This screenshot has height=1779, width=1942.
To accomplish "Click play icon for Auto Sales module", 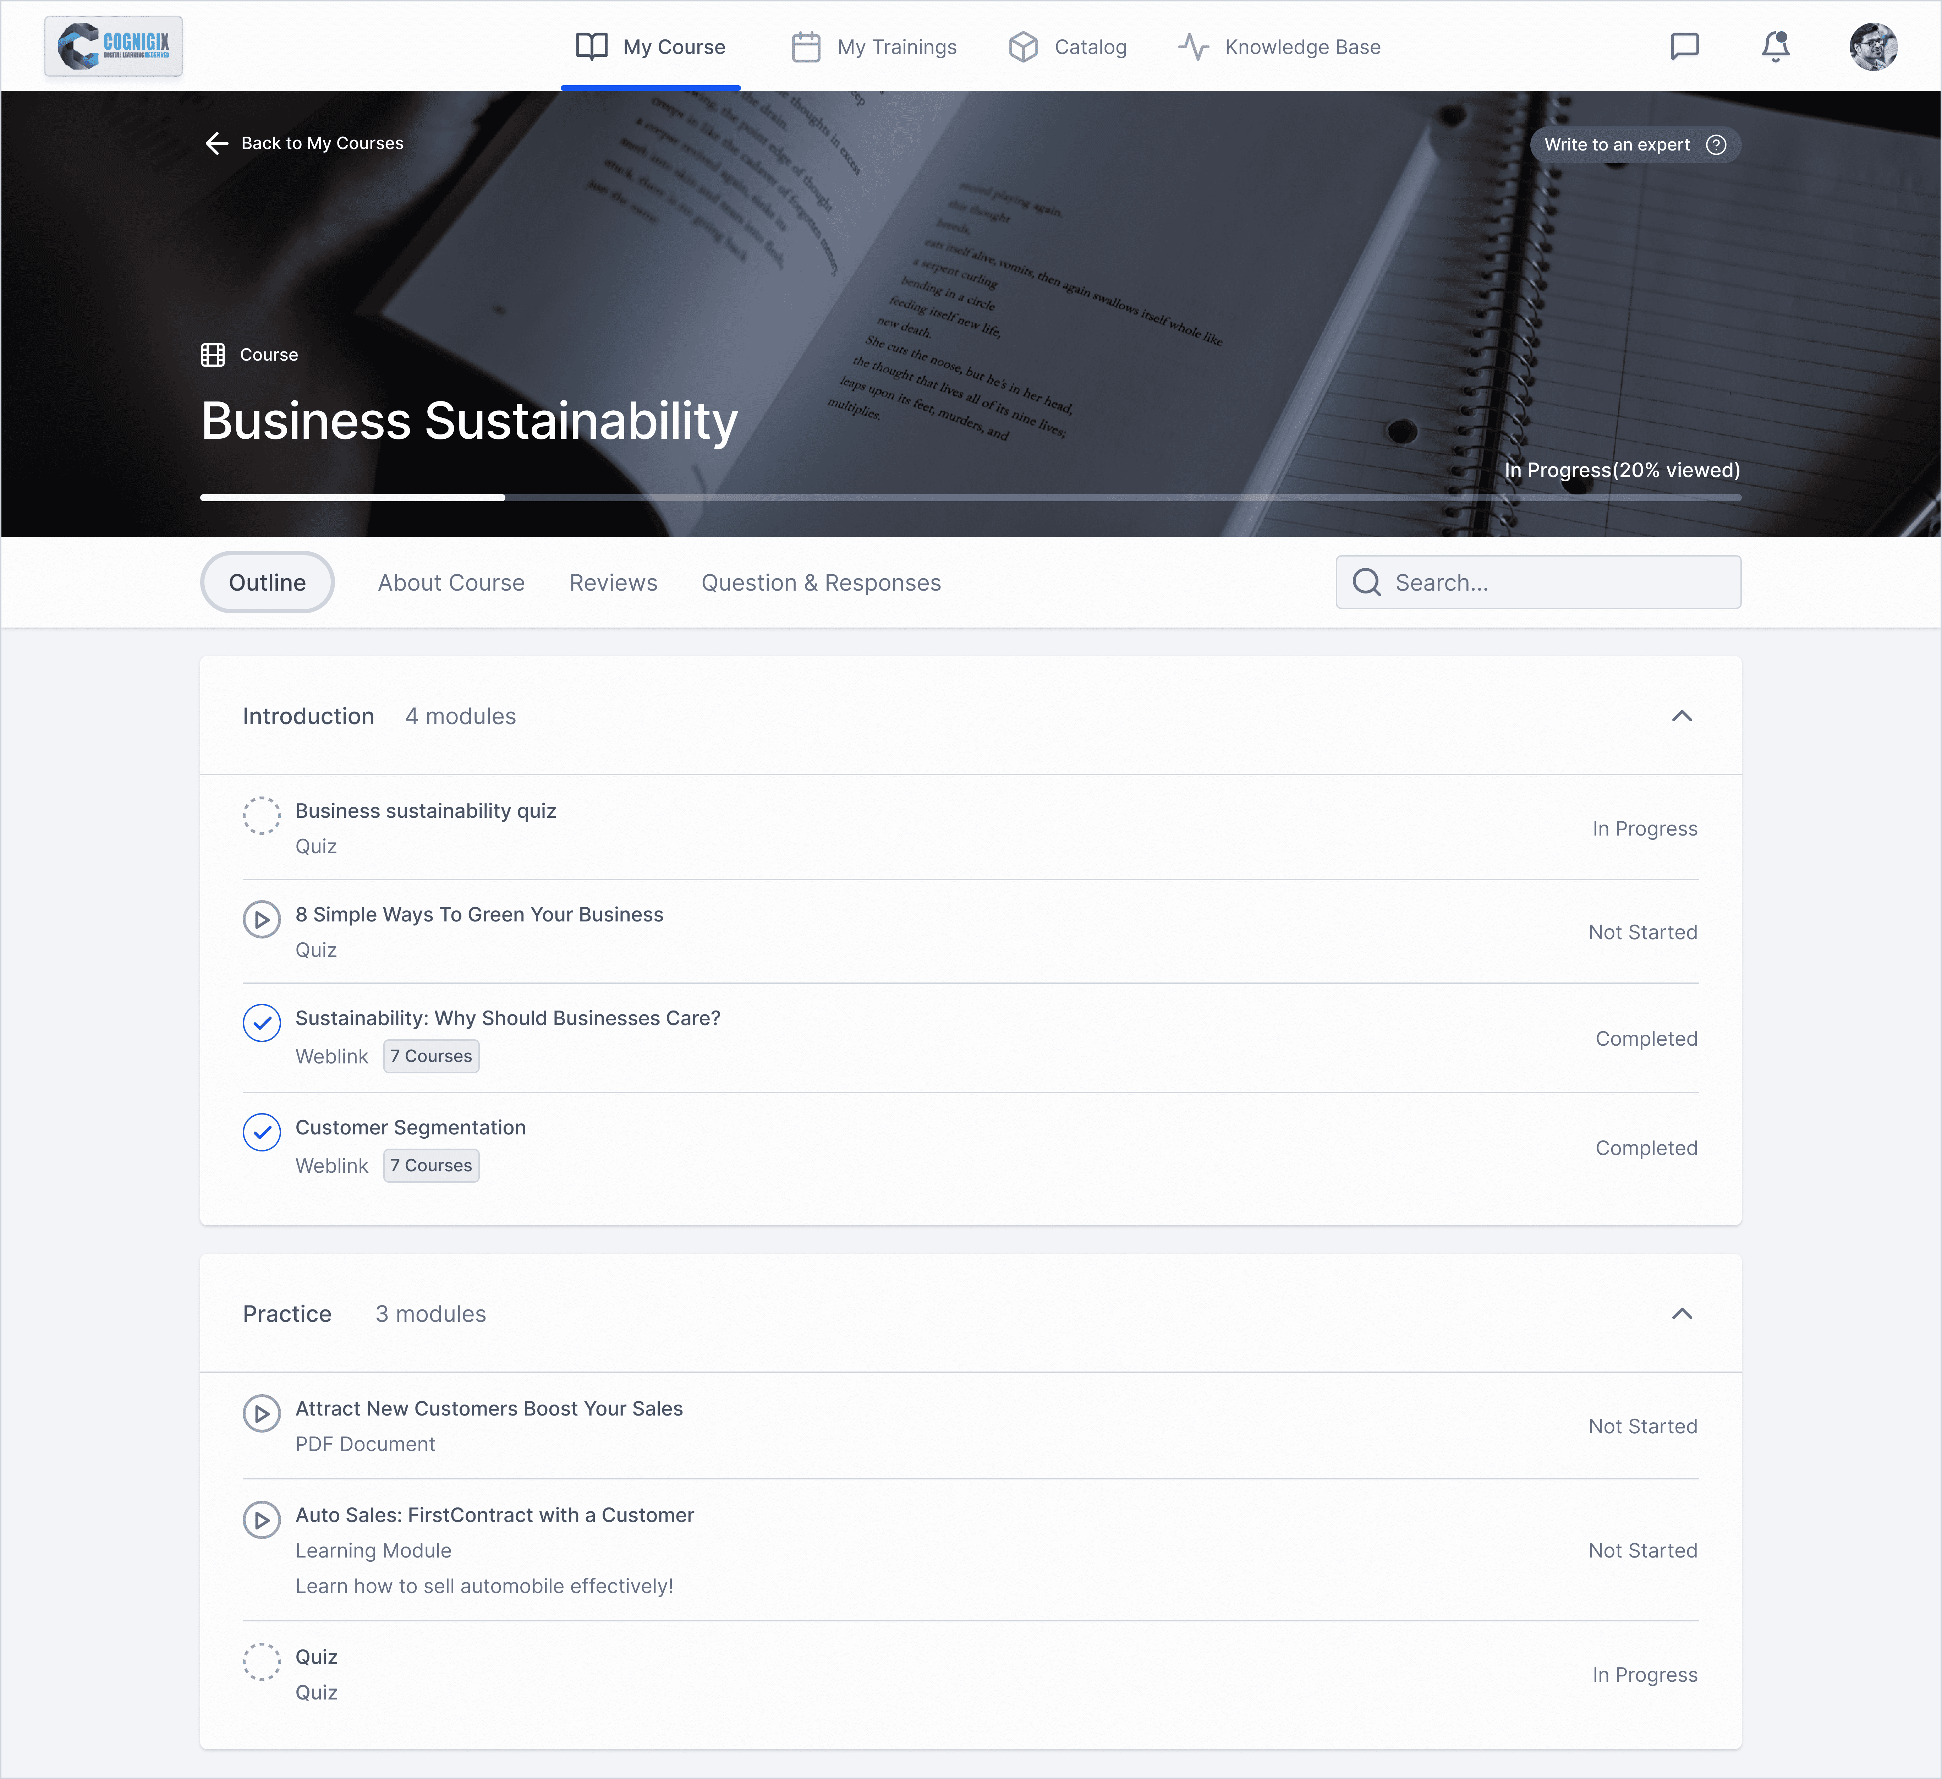I will pos(261,1520).
